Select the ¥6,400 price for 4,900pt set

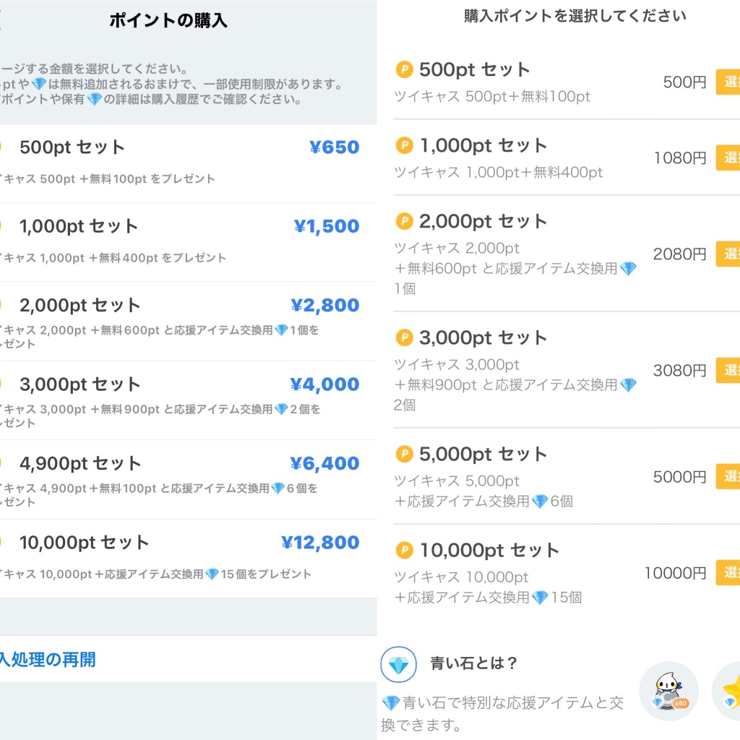(324, 463)
